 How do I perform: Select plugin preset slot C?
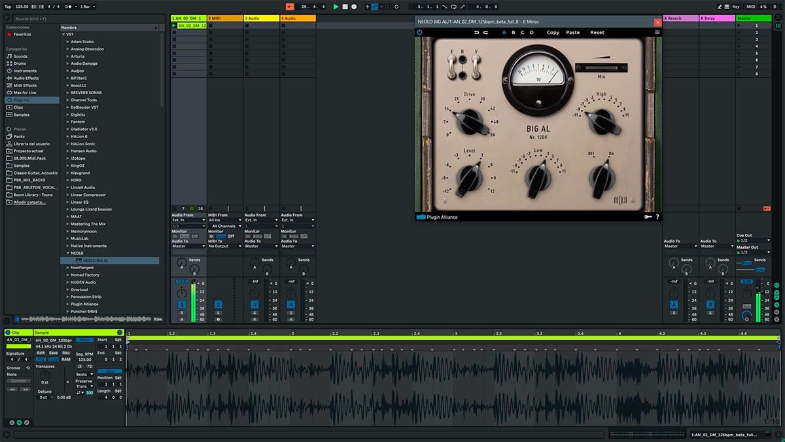pyautogui.click(x=522, y=32)
